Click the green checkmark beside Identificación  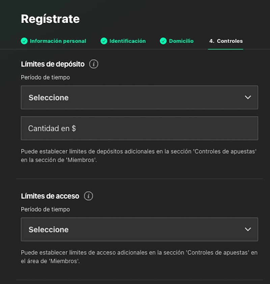pos(104,41)
